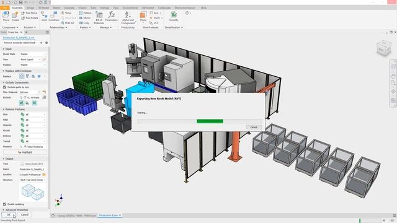
Task: Select third Exclude components mode icon
Action: pyautogui.click(x=34, y=103)
